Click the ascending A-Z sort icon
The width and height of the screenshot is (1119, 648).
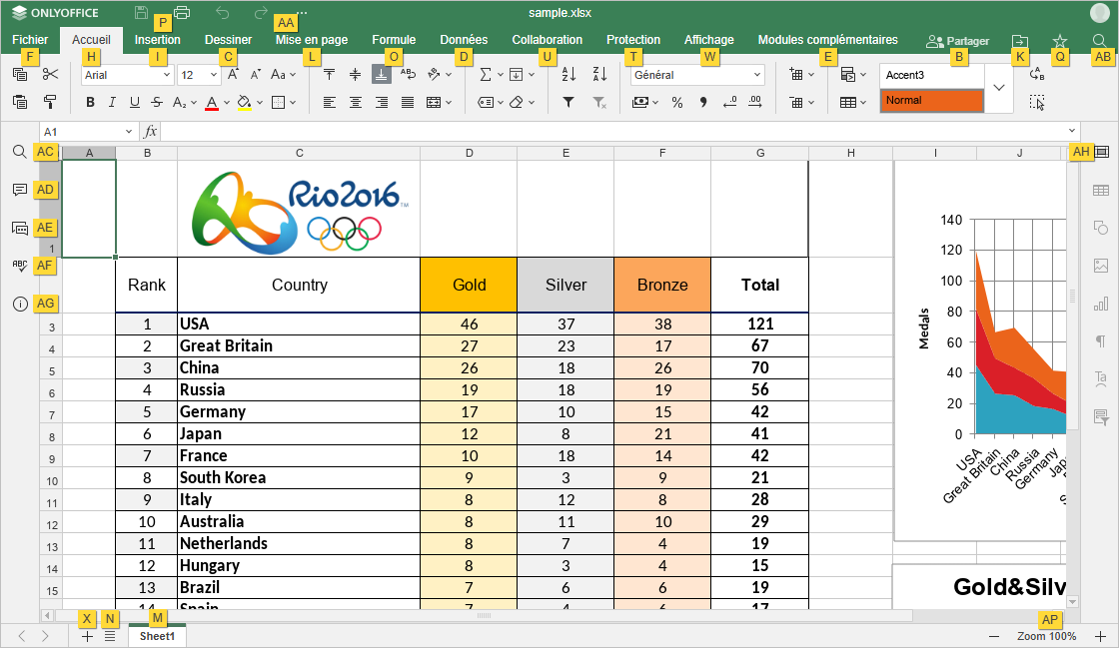pos(568,75)
